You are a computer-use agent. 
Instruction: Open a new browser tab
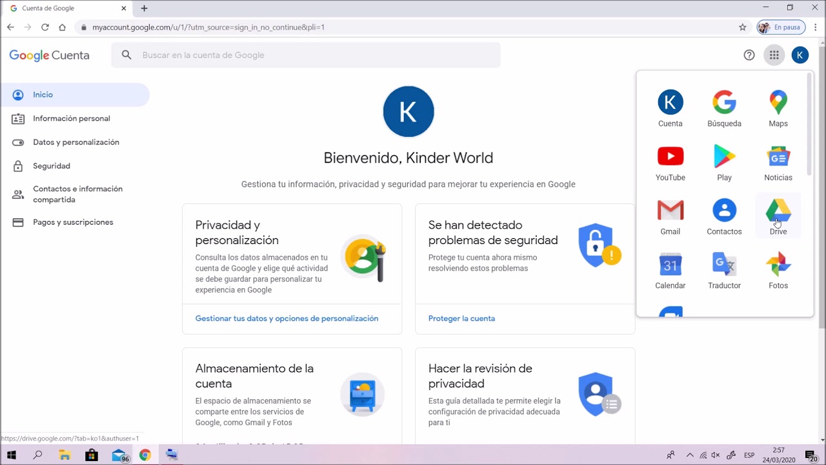pyautogui.click(x=144, y=8)
